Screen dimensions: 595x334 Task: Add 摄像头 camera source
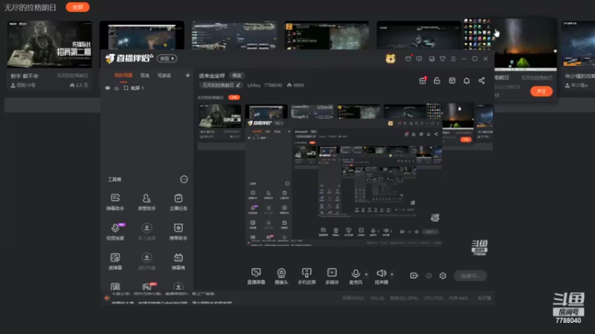click(x=281, y=276)
